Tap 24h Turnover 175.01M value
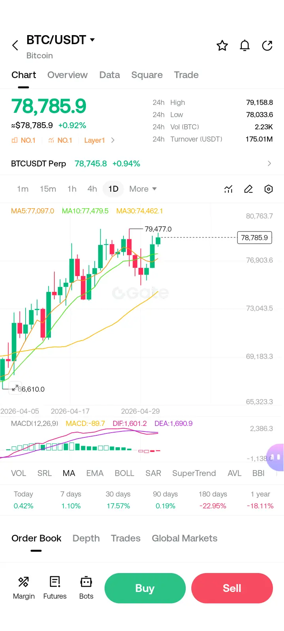Image resolution: width=284 pixels, height=631 pixels. [x=259, y=139]
